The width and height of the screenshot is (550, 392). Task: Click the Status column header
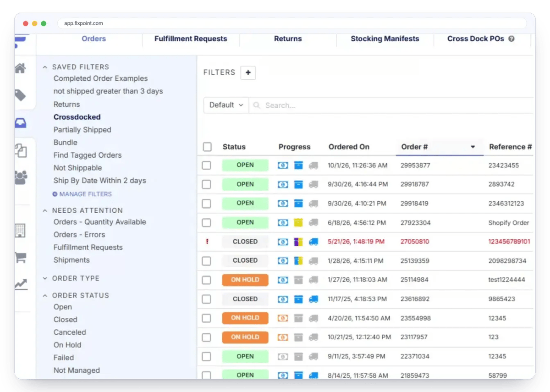234,147
